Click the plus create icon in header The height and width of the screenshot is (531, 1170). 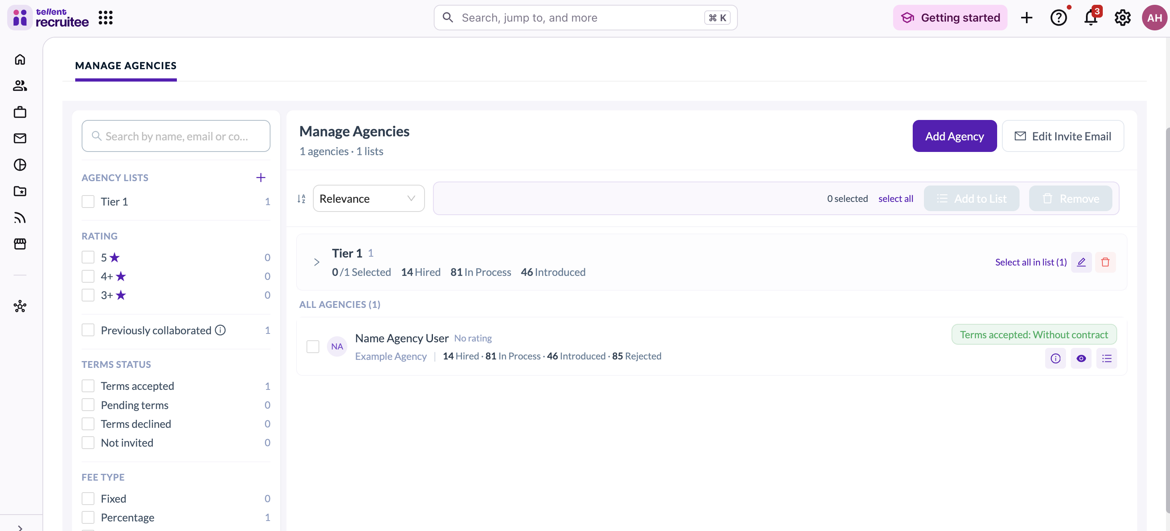(1026, 18)
